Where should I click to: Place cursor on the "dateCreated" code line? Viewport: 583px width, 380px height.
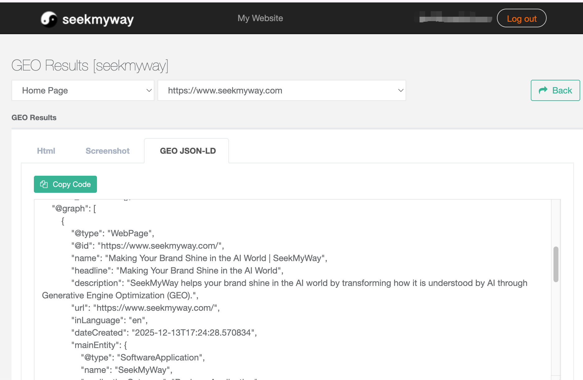164,332
